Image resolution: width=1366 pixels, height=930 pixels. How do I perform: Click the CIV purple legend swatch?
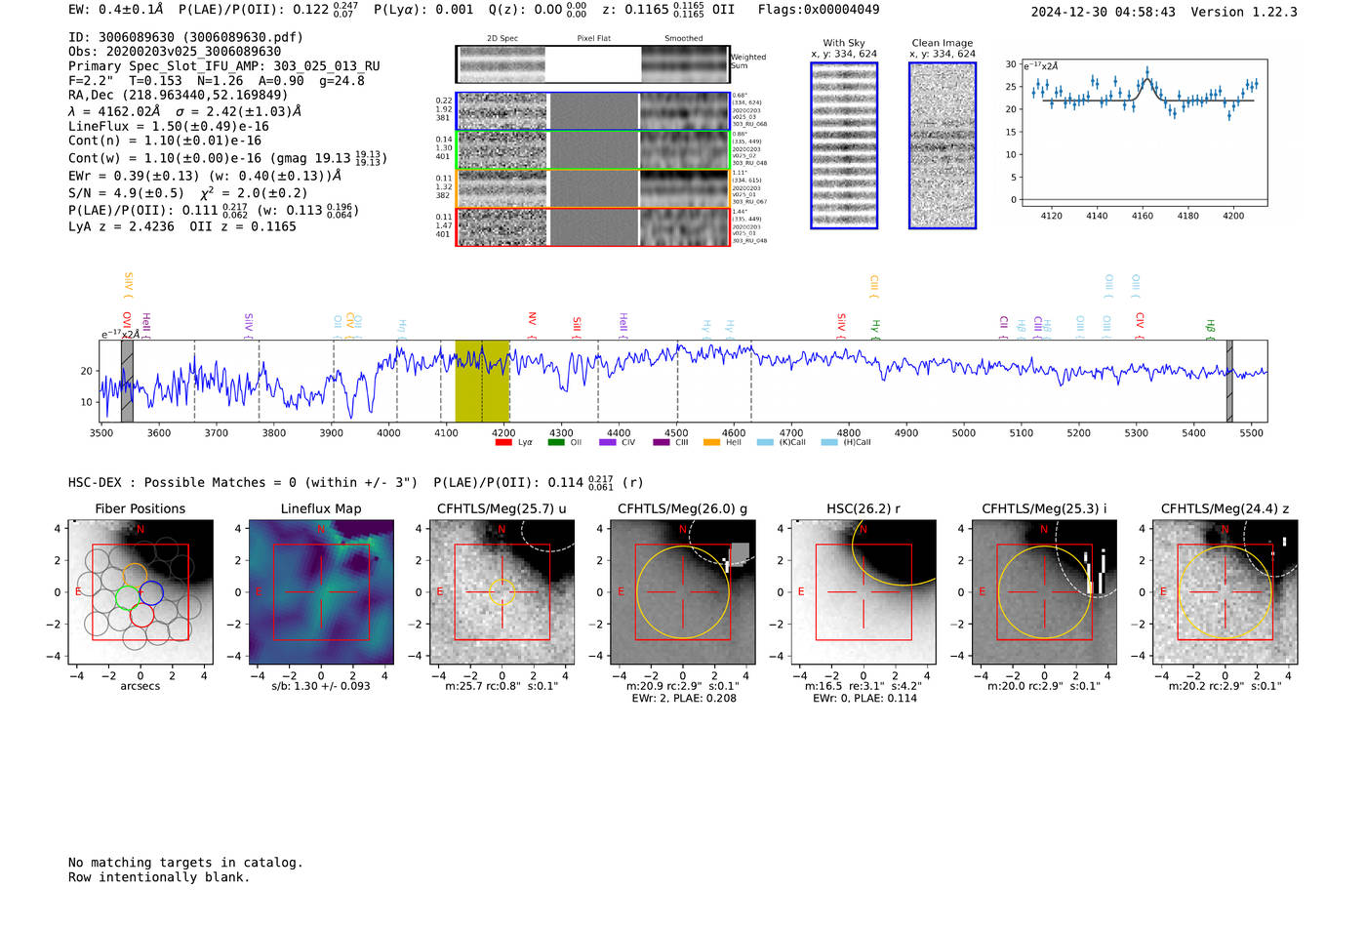click(x=608, y=442)
